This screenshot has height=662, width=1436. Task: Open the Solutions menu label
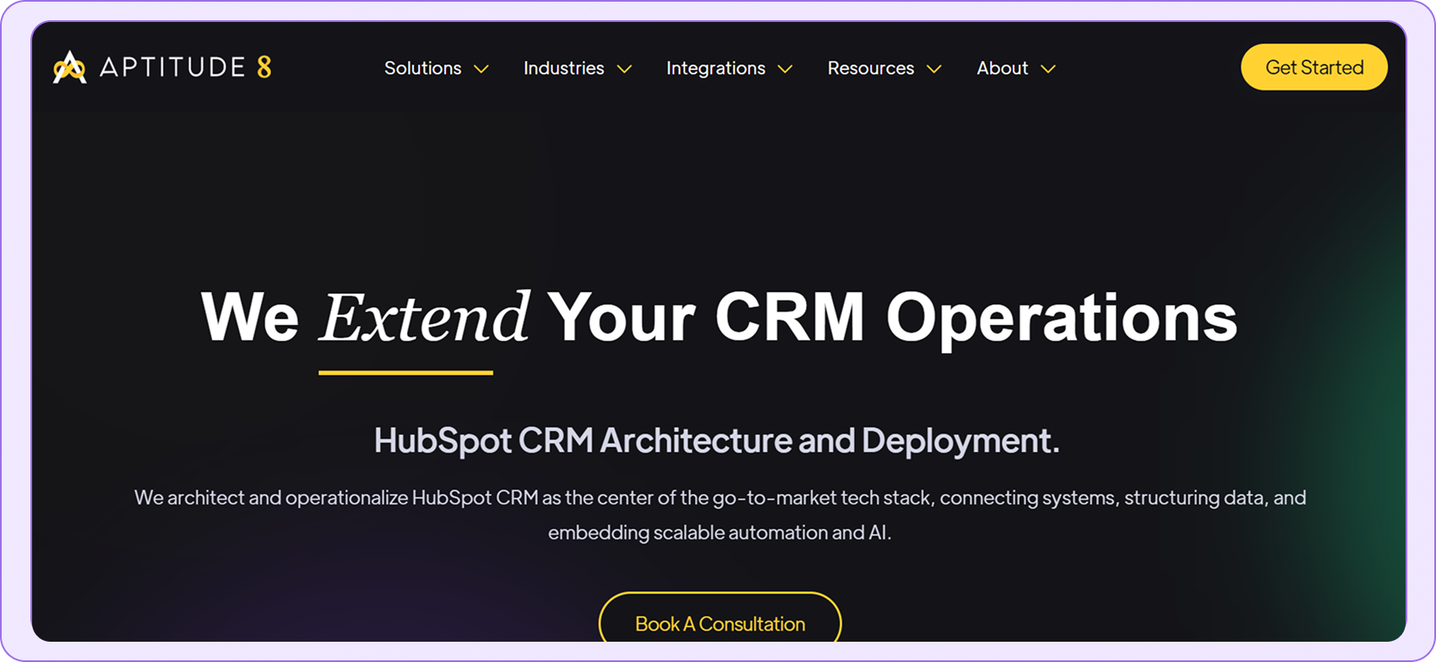pyautogui.click(x=422, y=68)
